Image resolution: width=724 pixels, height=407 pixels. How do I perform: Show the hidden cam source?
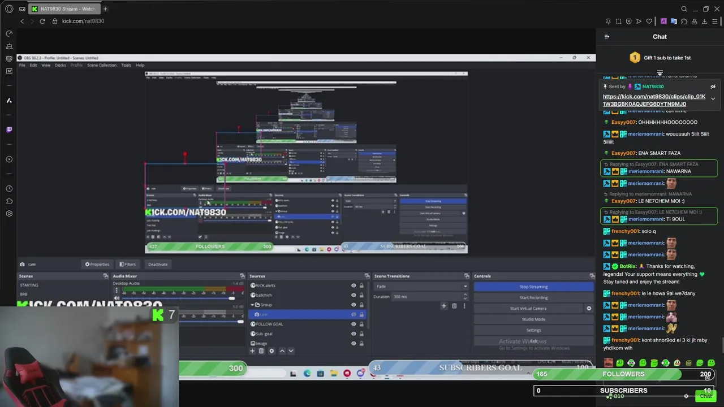click(354, 314)
